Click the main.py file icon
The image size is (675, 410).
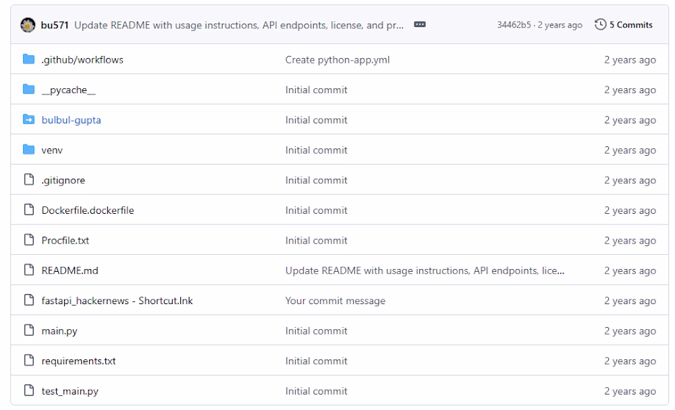(x=28, y=331)
